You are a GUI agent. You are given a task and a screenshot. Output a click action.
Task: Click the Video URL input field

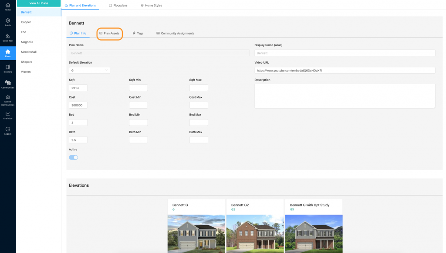345,70
